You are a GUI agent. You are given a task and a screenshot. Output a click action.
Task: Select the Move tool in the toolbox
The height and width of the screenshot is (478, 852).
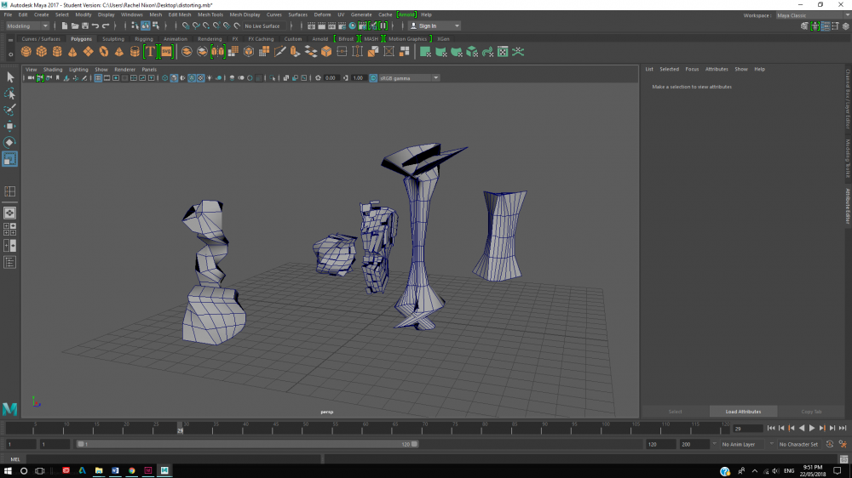tap(10, 126)
